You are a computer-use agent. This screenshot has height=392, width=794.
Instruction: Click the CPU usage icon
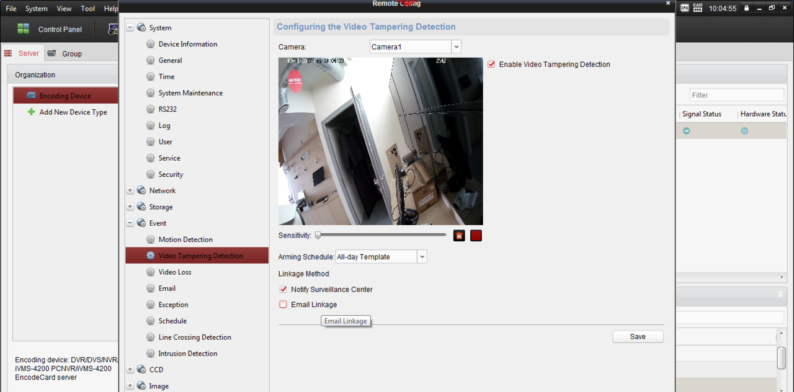pyautogui.click(x=685, y=8)
